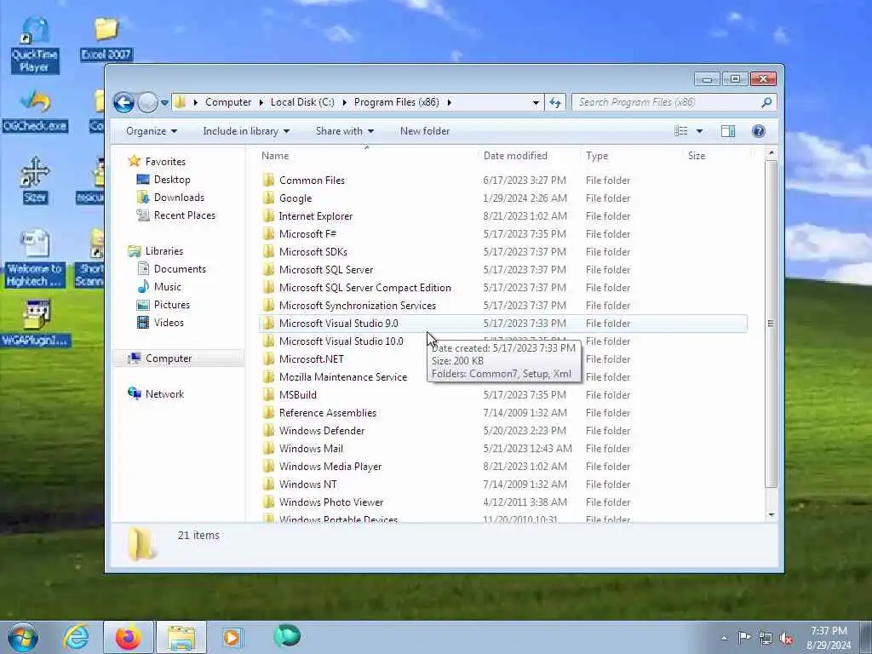Image resolution: width=872 pixels, height=654 pixels.
Task: Click the file list scroll down arrow
Action: [771, 515]
